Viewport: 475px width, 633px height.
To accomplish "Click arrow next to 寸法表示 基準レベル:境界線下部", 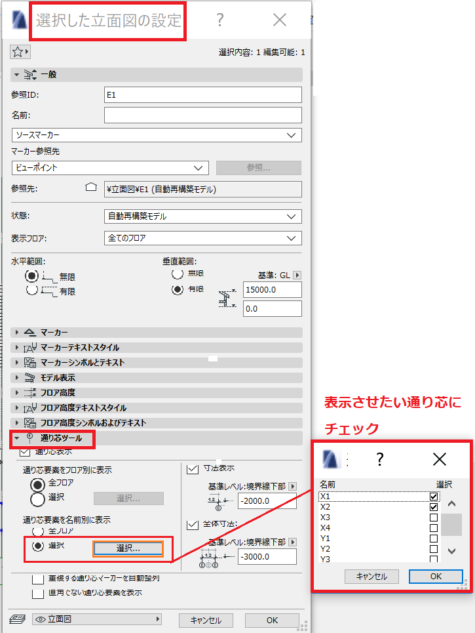I will pos(293,487).
